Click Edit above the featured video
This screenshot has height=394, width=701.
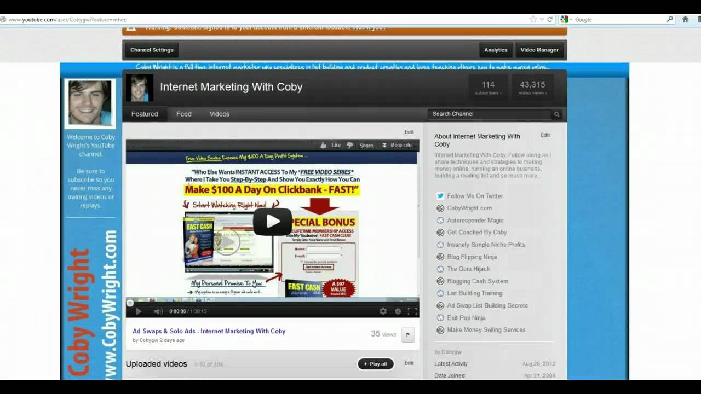click(x=409, y=132)
